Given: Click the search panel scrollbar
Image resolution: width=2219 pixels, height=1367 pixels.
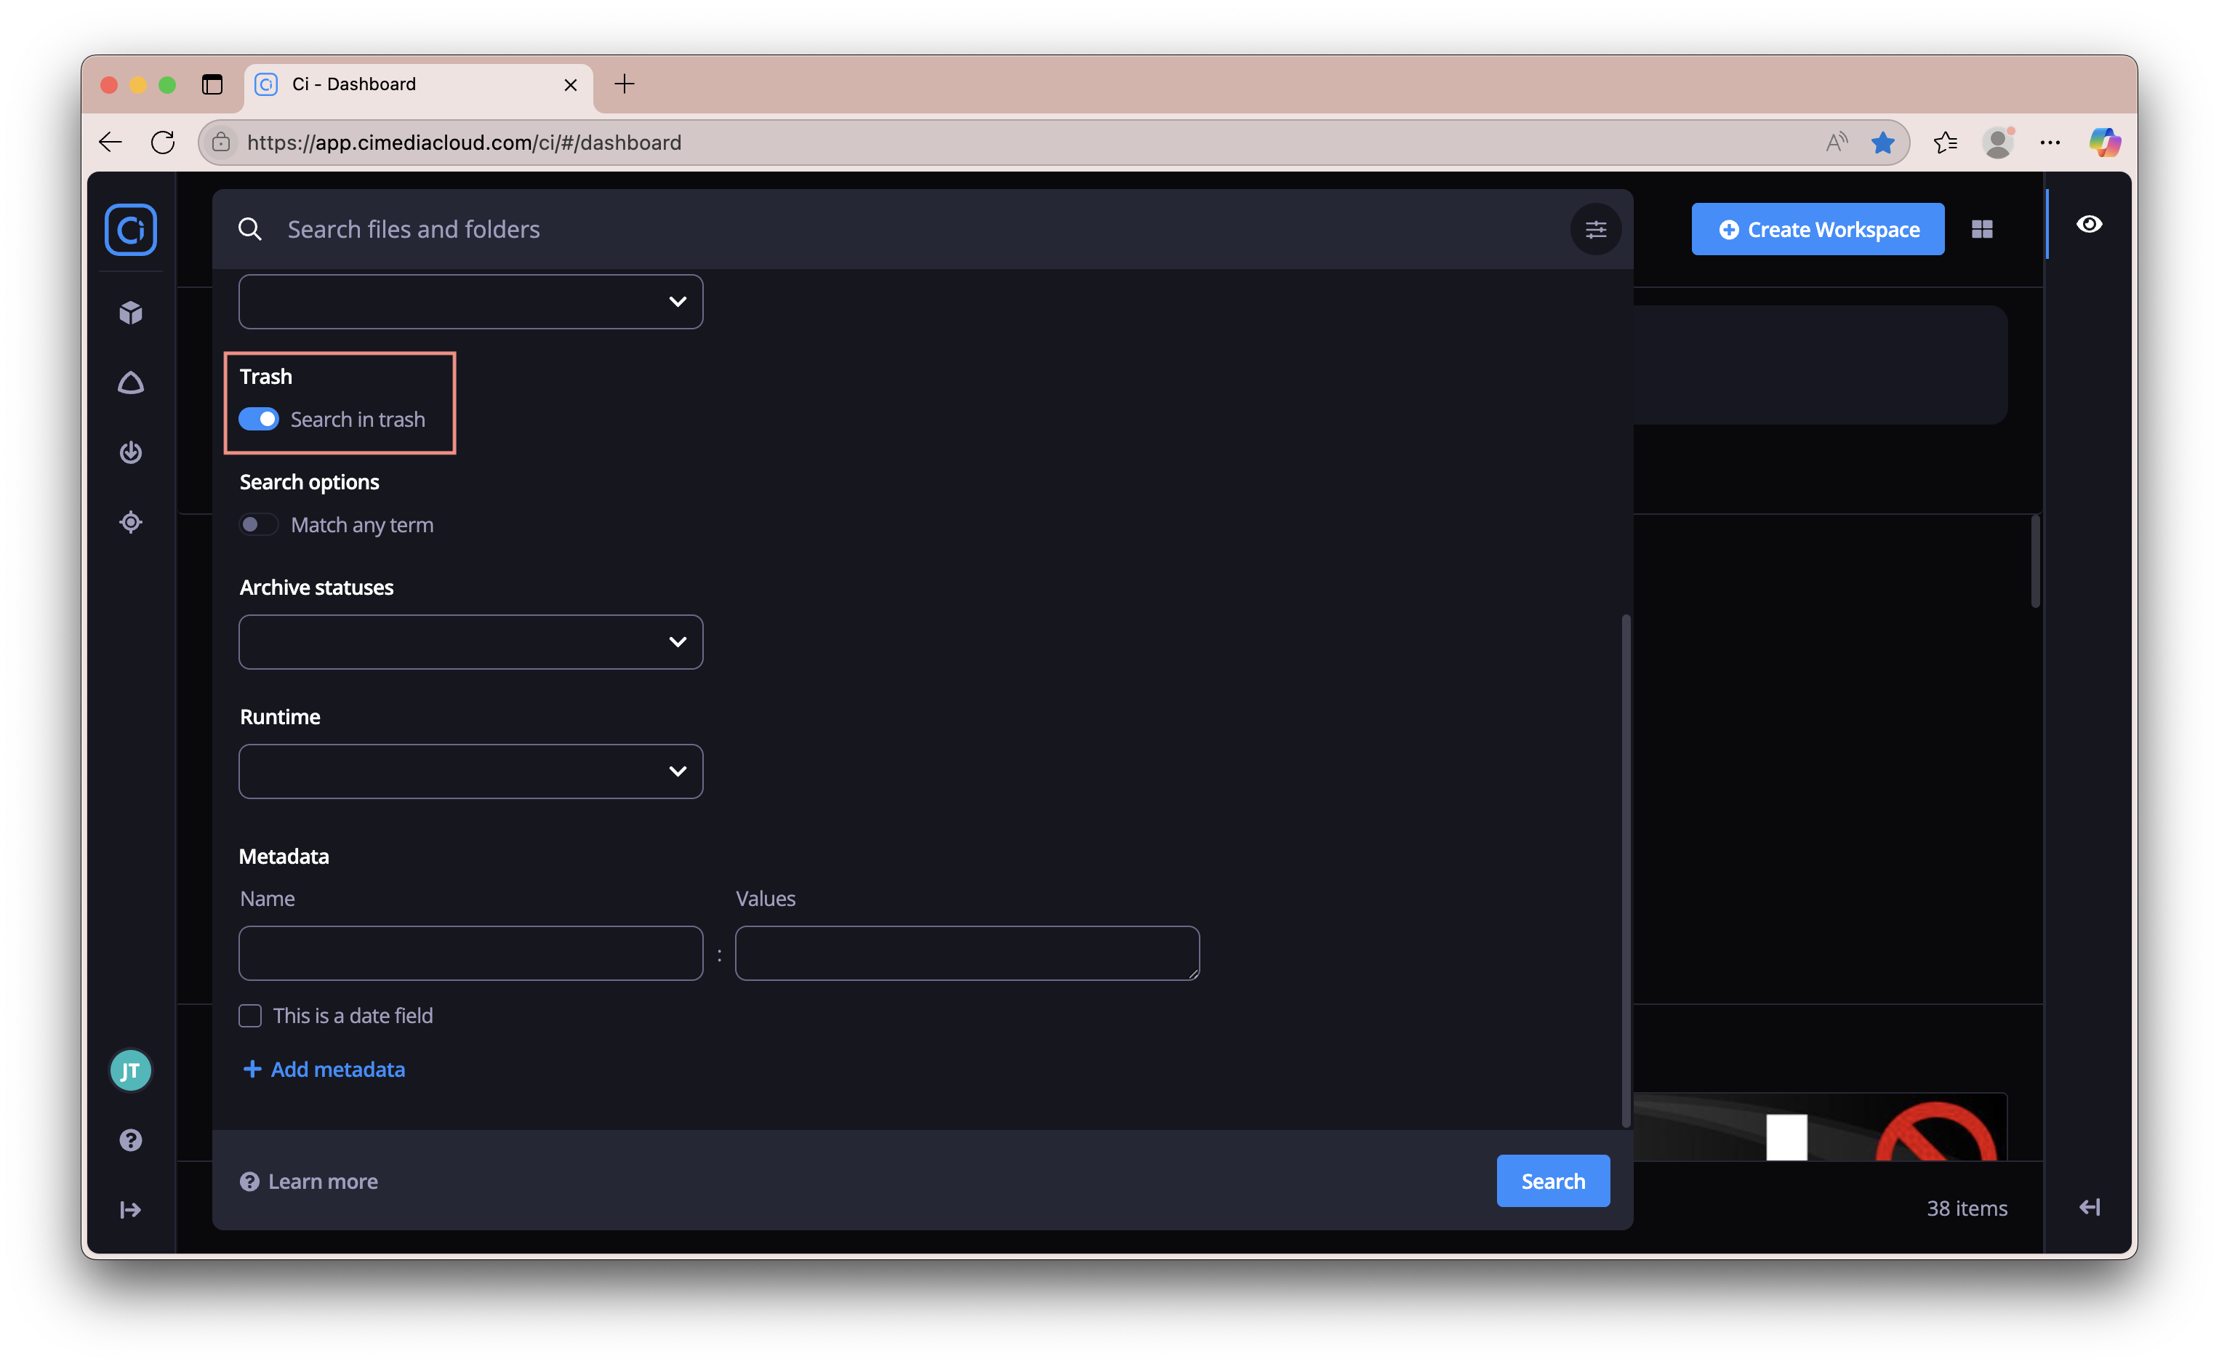Looking at the screenshot, I should [x=1625, y=870].
